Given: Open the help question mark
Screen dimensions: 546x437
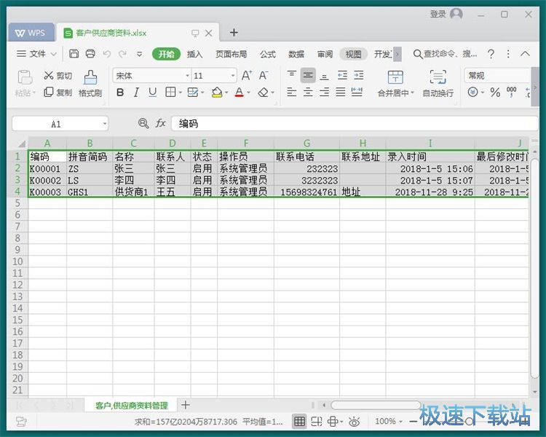Looking at the screenshot, I should tap(491, 54).
